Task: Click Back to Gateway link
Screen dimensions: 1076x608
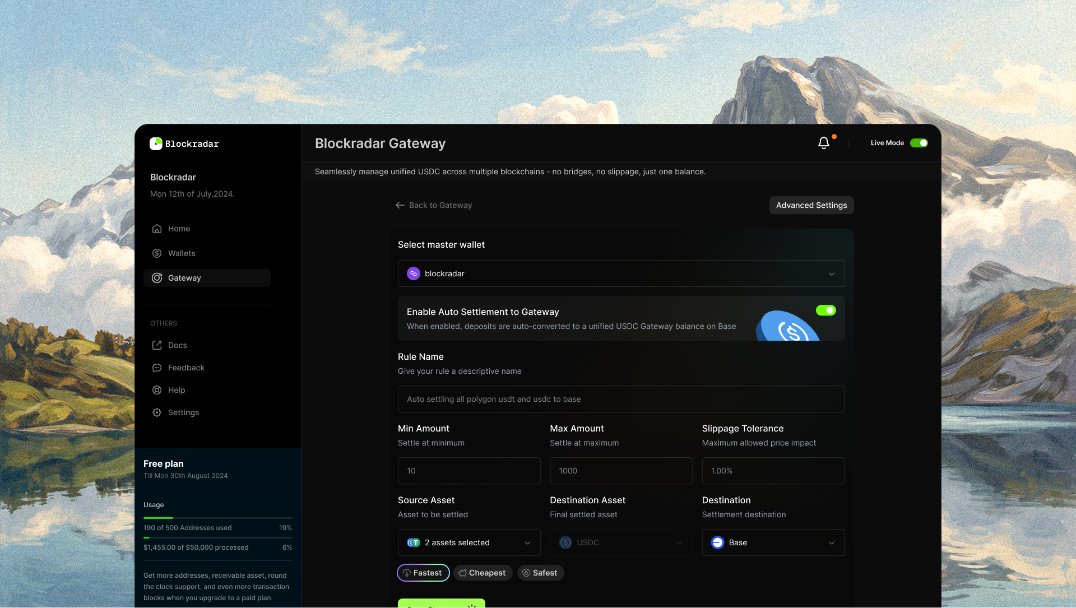Action: pyautogui.click(x=434, y=205)
